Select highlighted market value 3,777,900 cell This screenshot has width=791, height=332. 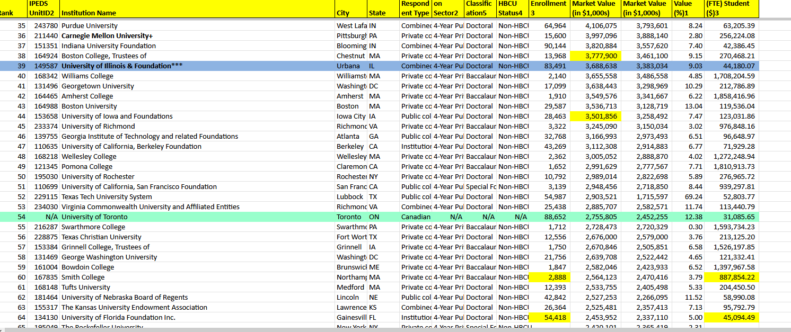point(595,56)
